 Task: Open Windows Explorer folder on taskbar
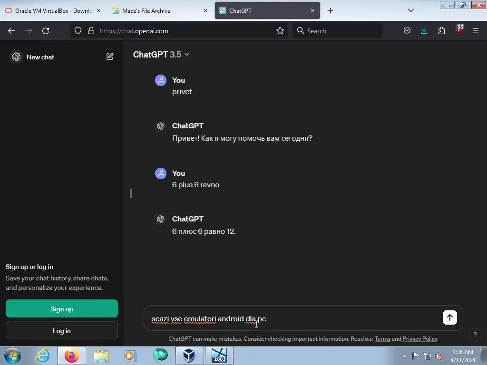(101, 355)
